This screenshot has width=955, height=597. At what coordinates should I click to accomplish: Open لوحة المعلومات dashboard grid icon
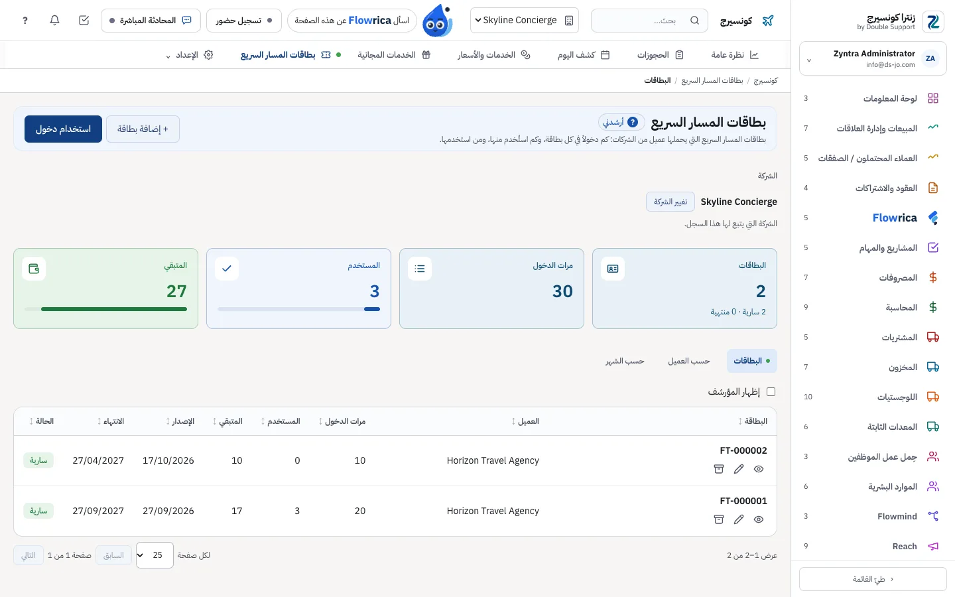coord(933,98)
